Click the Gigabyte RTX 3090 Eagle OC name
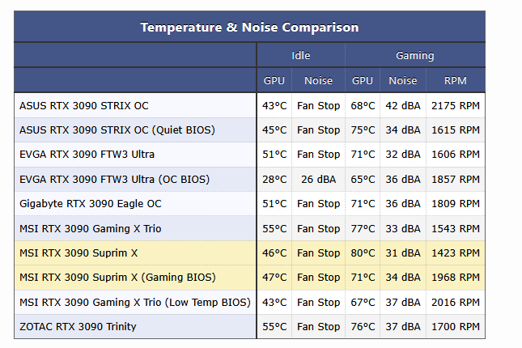This screenshot has height=348, width=522. click(90, 203)
